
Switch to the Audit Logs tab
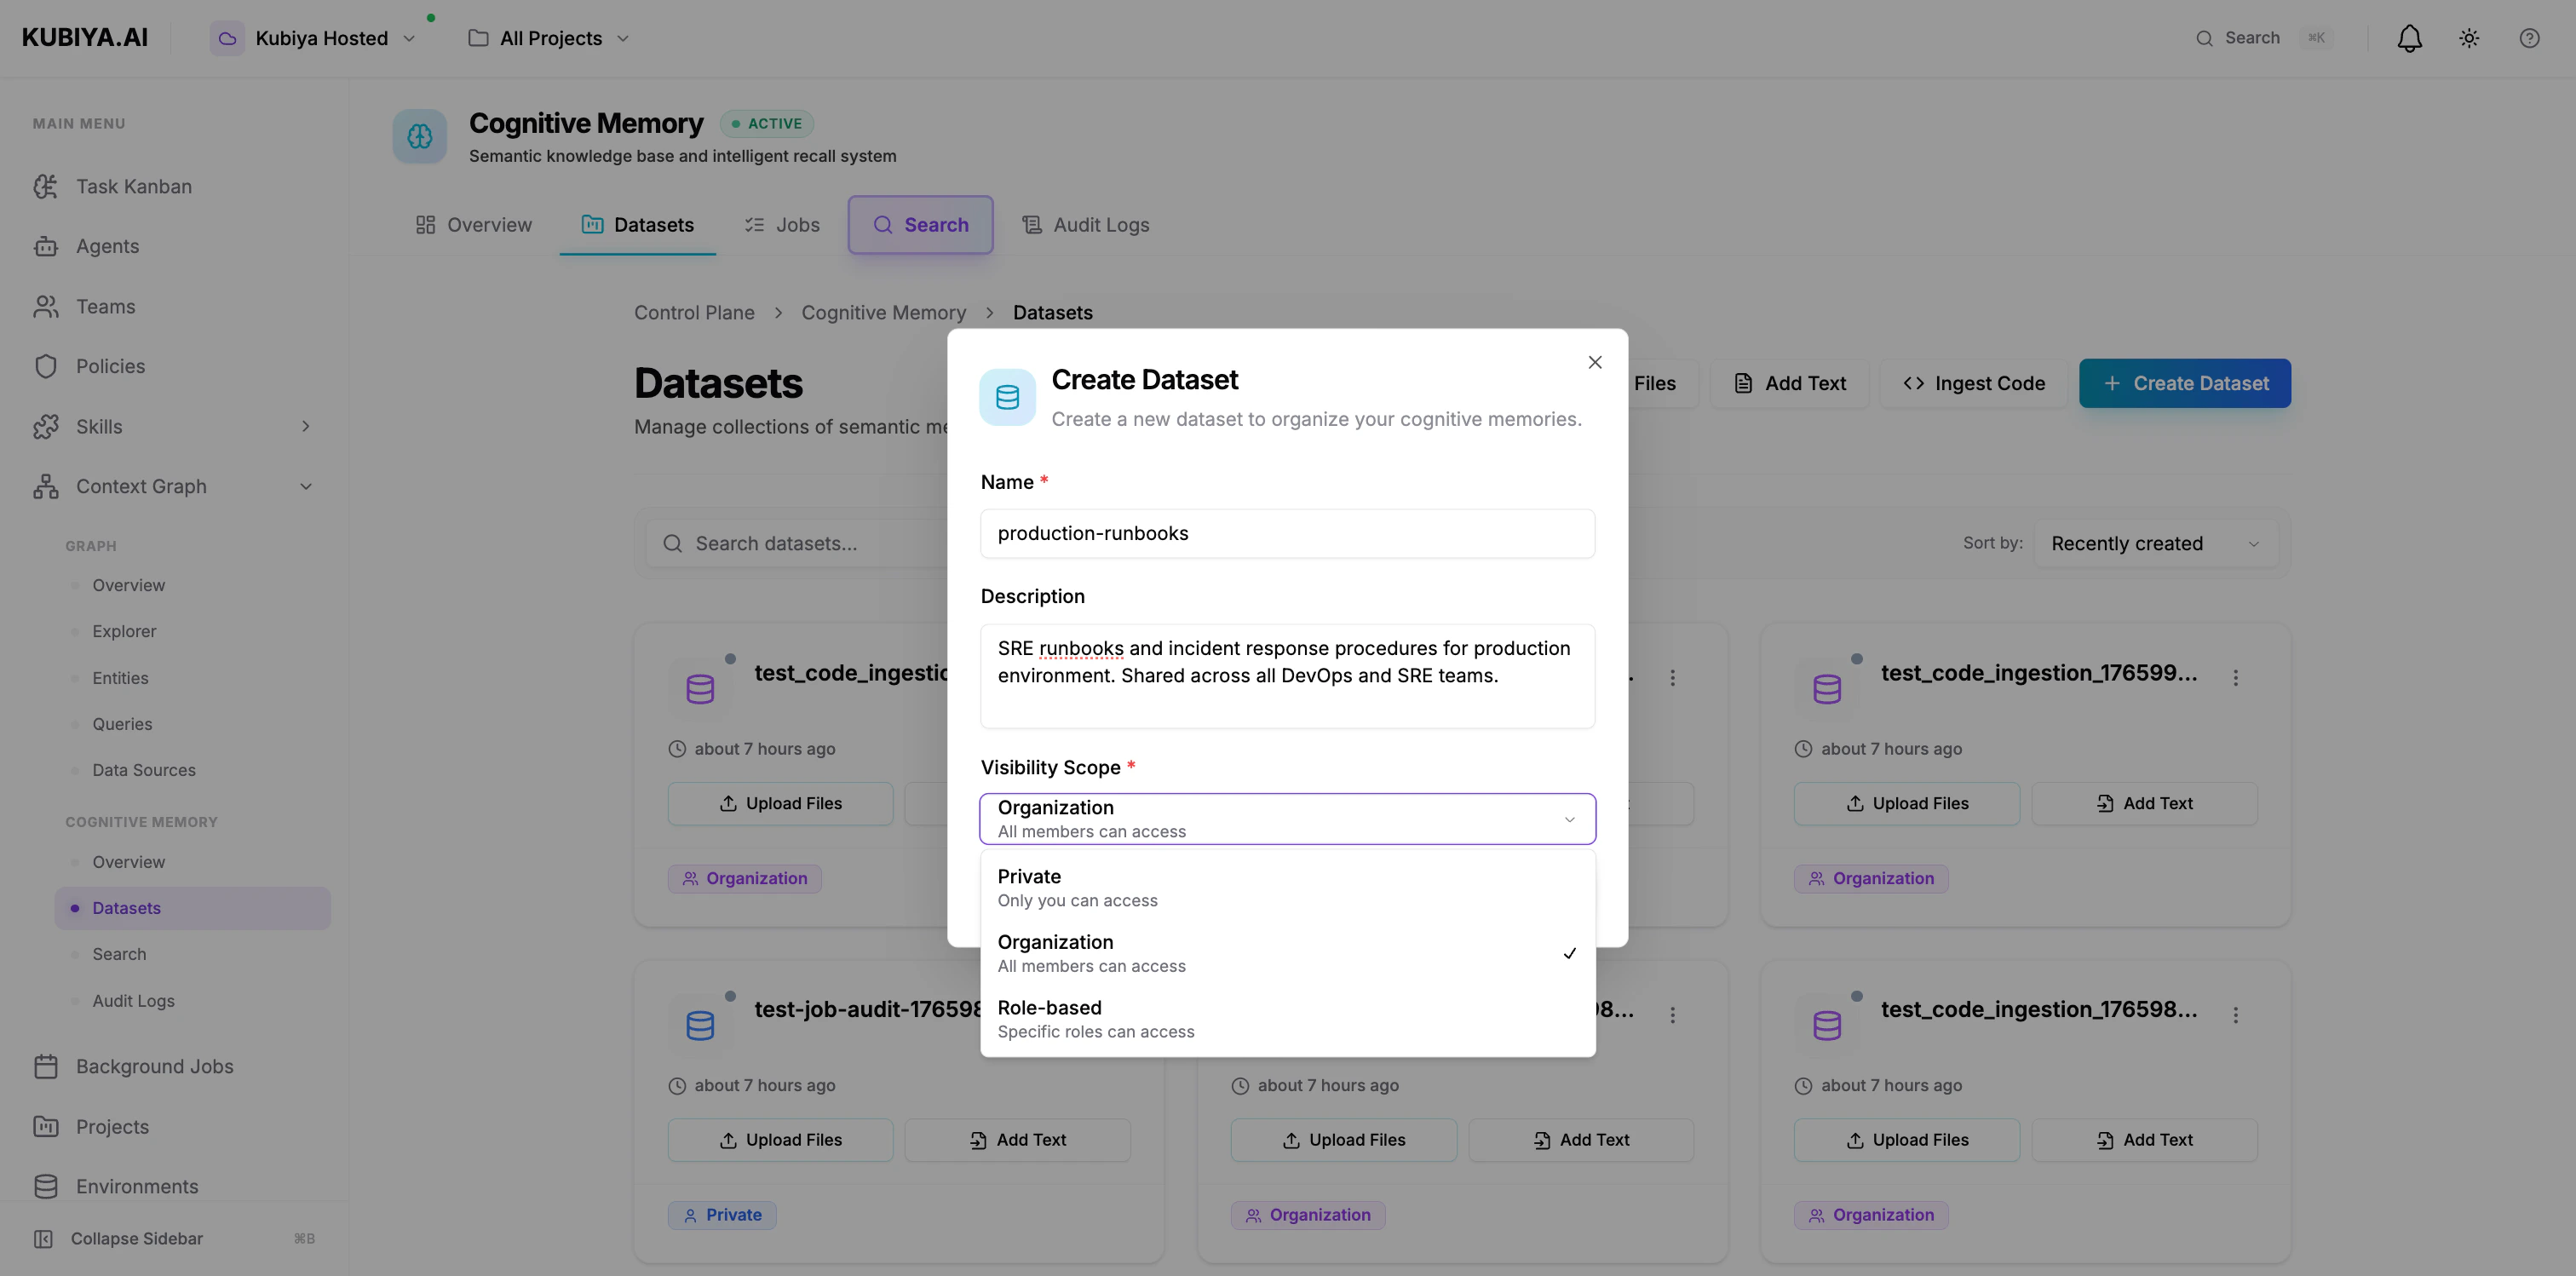pos(1086,224)
